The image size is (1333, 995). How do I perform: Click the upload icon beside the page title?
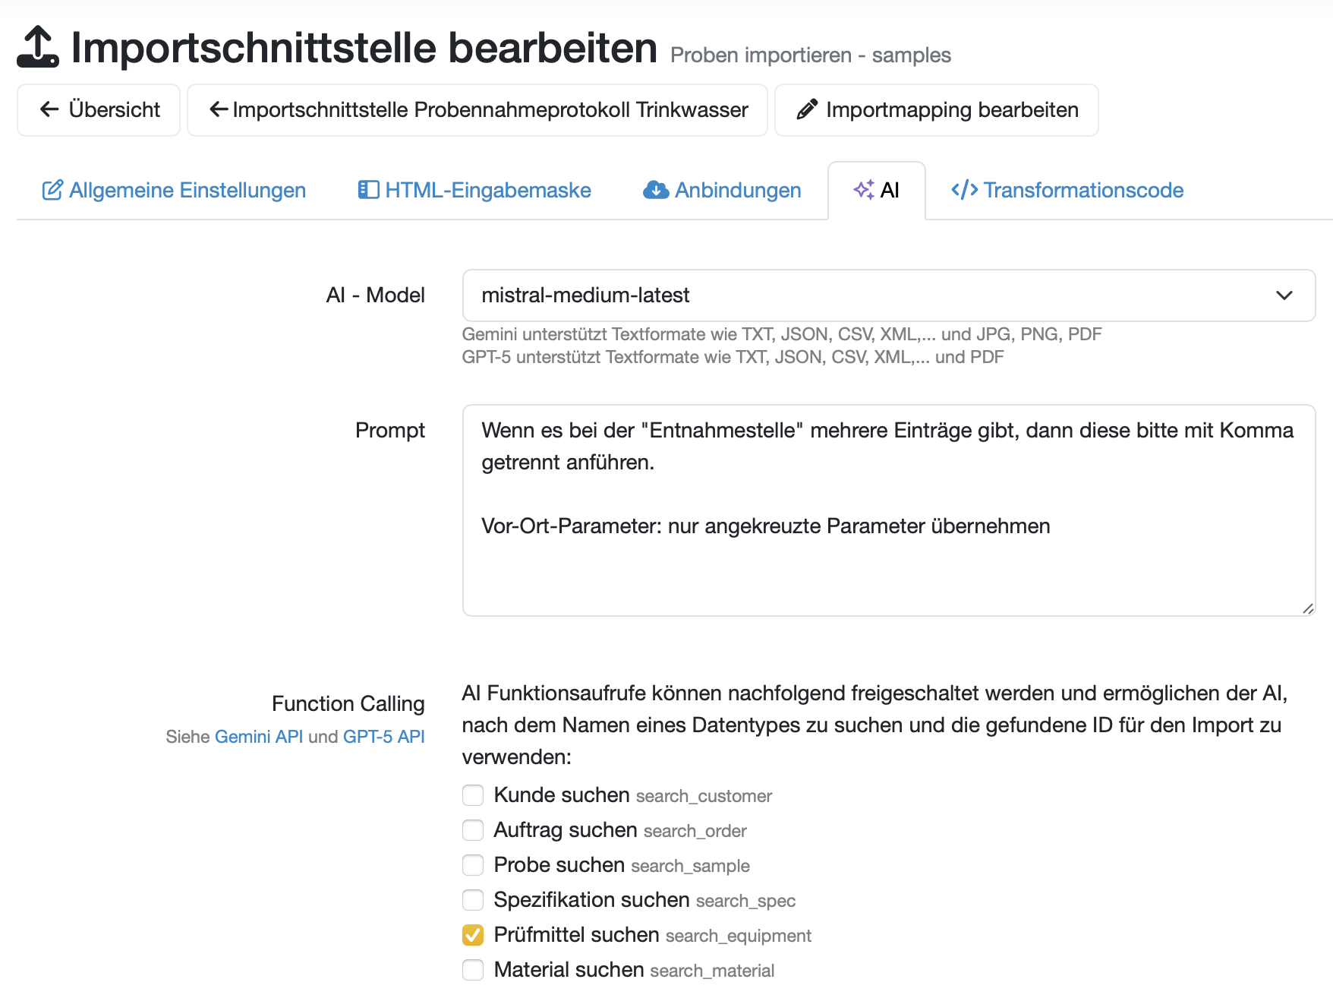(37, 47)
